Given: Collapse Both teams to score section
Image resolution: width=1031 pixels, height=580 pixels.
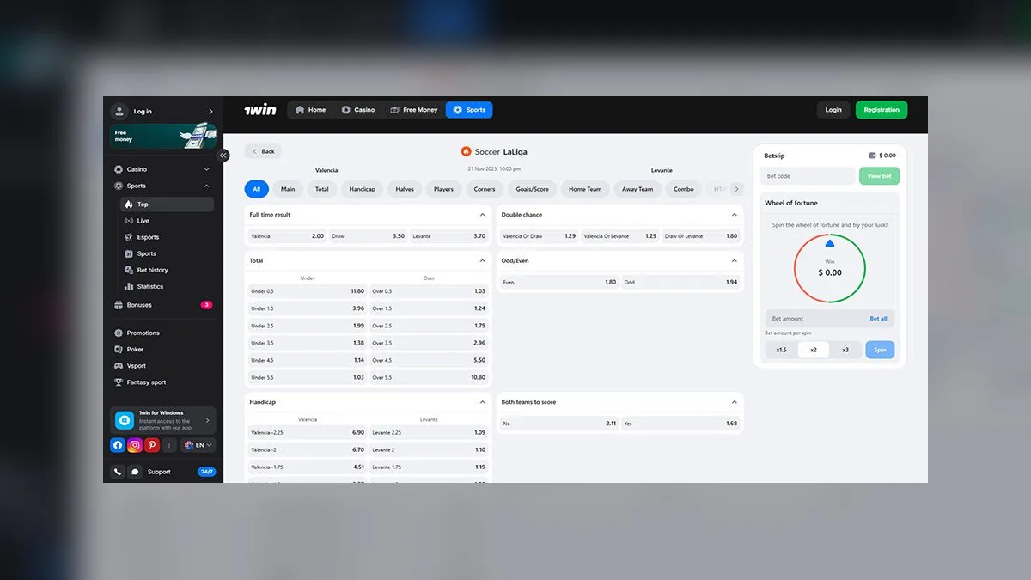Looking at the screenshot, I should click(734, 401).
